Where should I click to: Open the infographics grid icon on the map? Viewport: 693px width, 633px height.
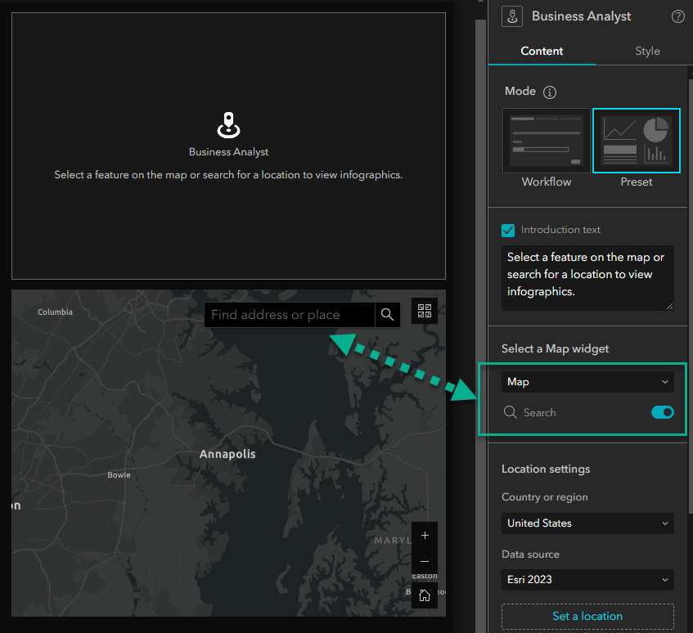tap(424, 311)
